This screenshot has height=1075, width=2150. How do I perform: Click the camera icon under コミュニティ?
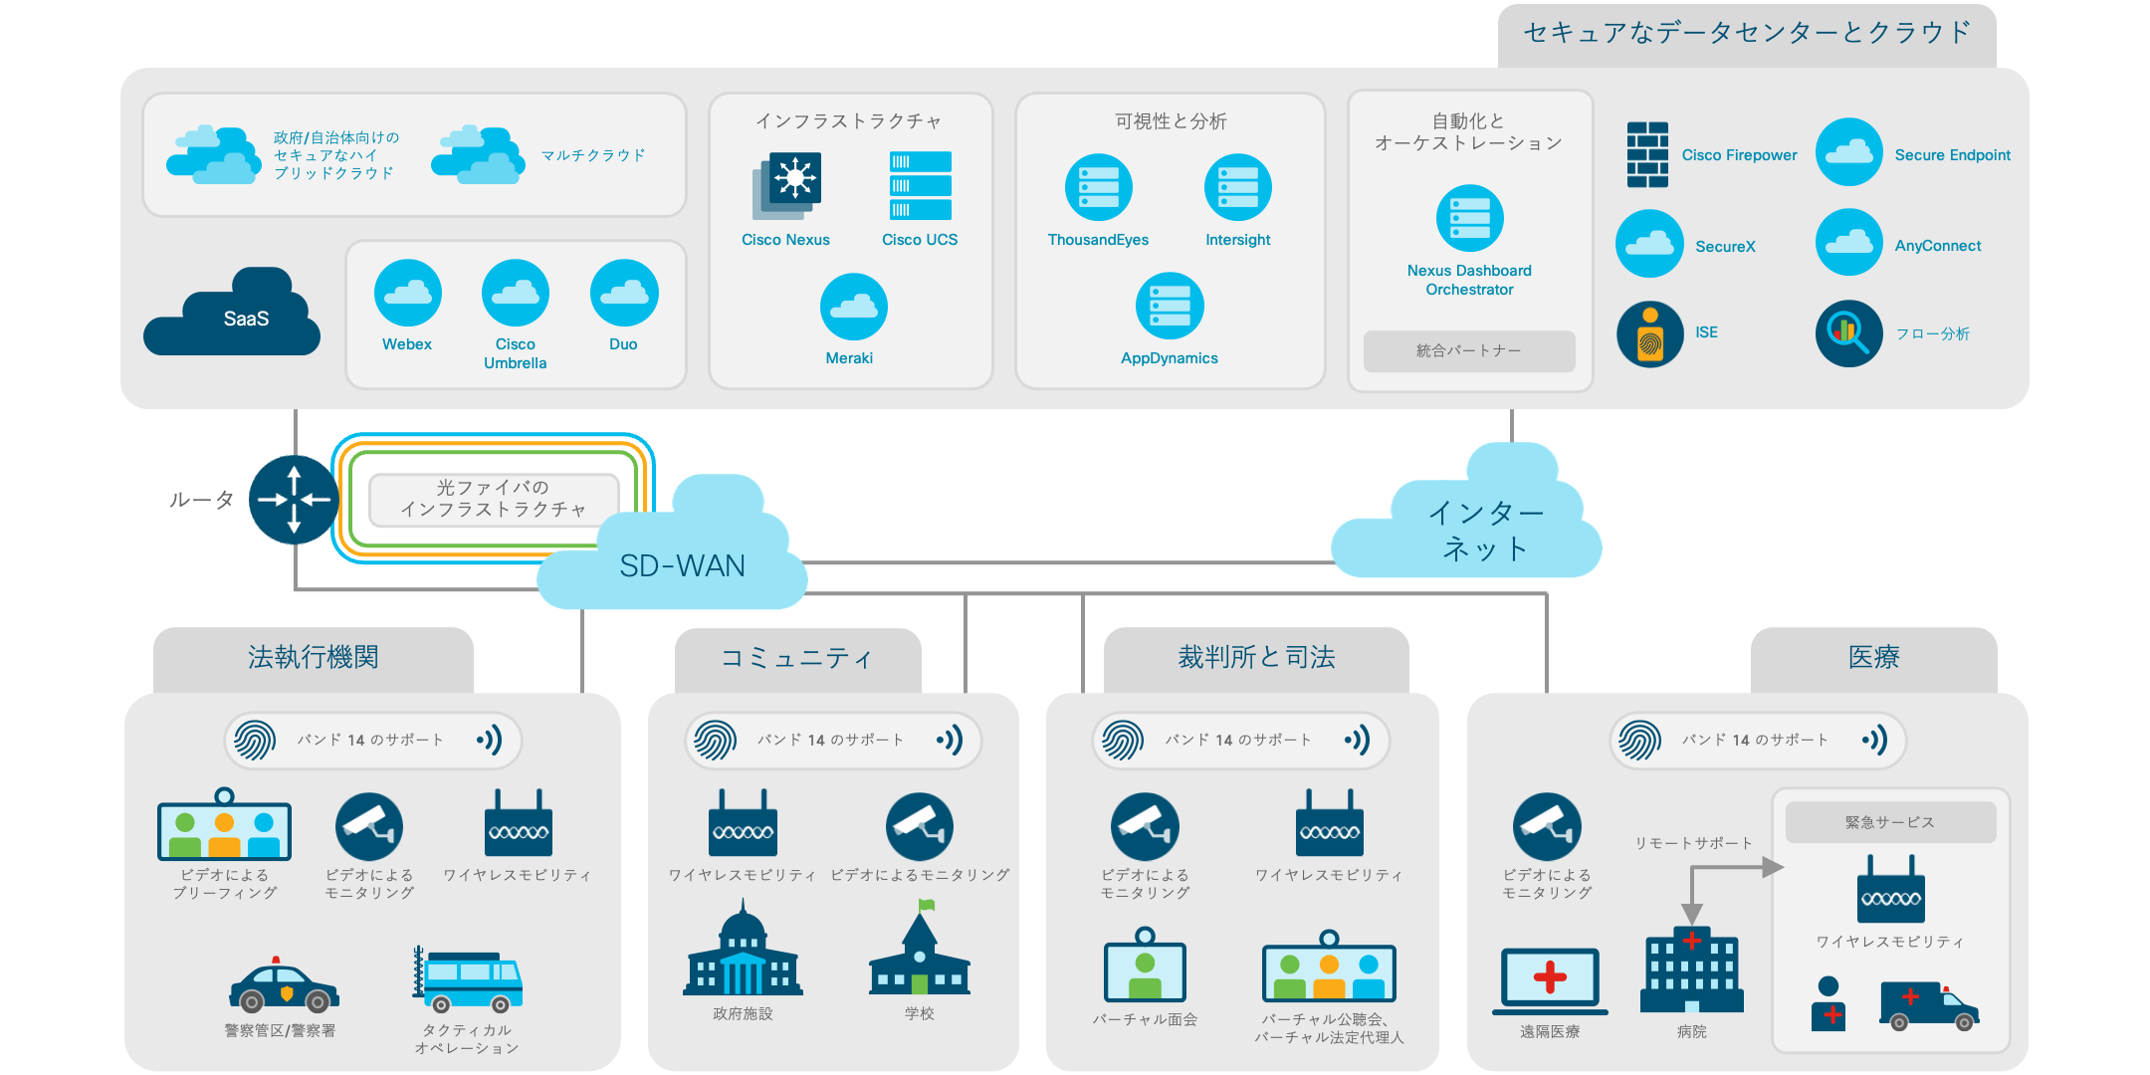pos(920,826)
